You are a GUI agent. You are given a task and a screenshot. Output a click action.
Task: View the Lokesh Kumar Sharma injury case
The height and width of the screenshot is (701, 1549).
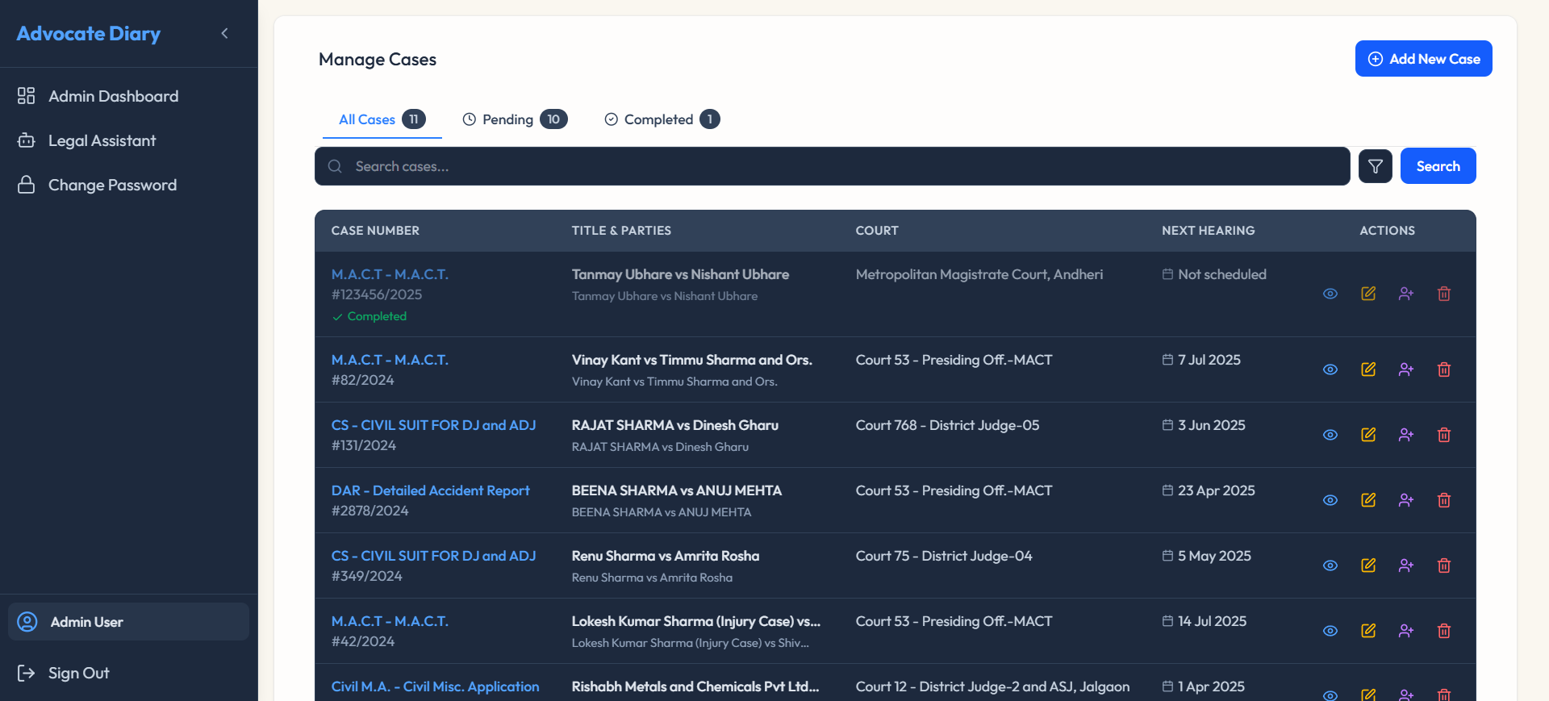1330,631
